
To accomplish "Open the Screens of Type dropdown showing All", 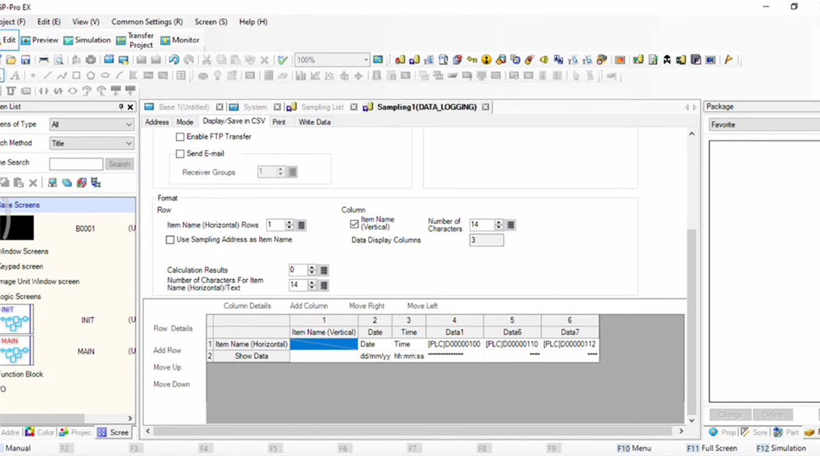I will coord(92,124).
